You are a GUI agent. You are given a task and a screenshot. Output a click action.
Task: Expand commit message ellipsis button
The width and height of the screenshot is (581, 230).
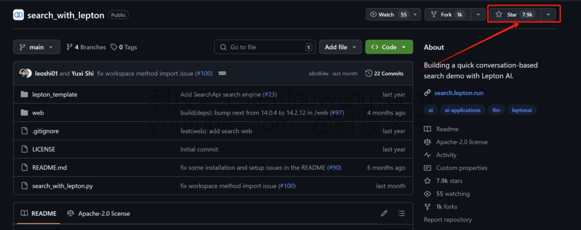tap(222, 73)
